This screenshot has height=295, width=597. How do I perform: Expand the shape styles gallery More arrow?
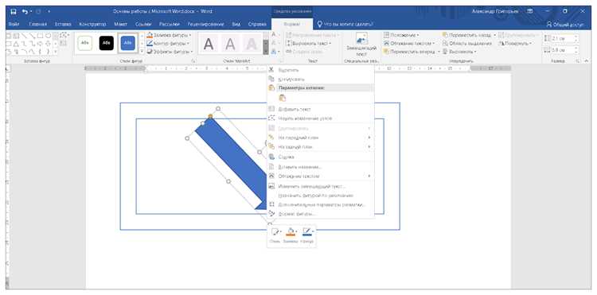(x=142, y=51)
